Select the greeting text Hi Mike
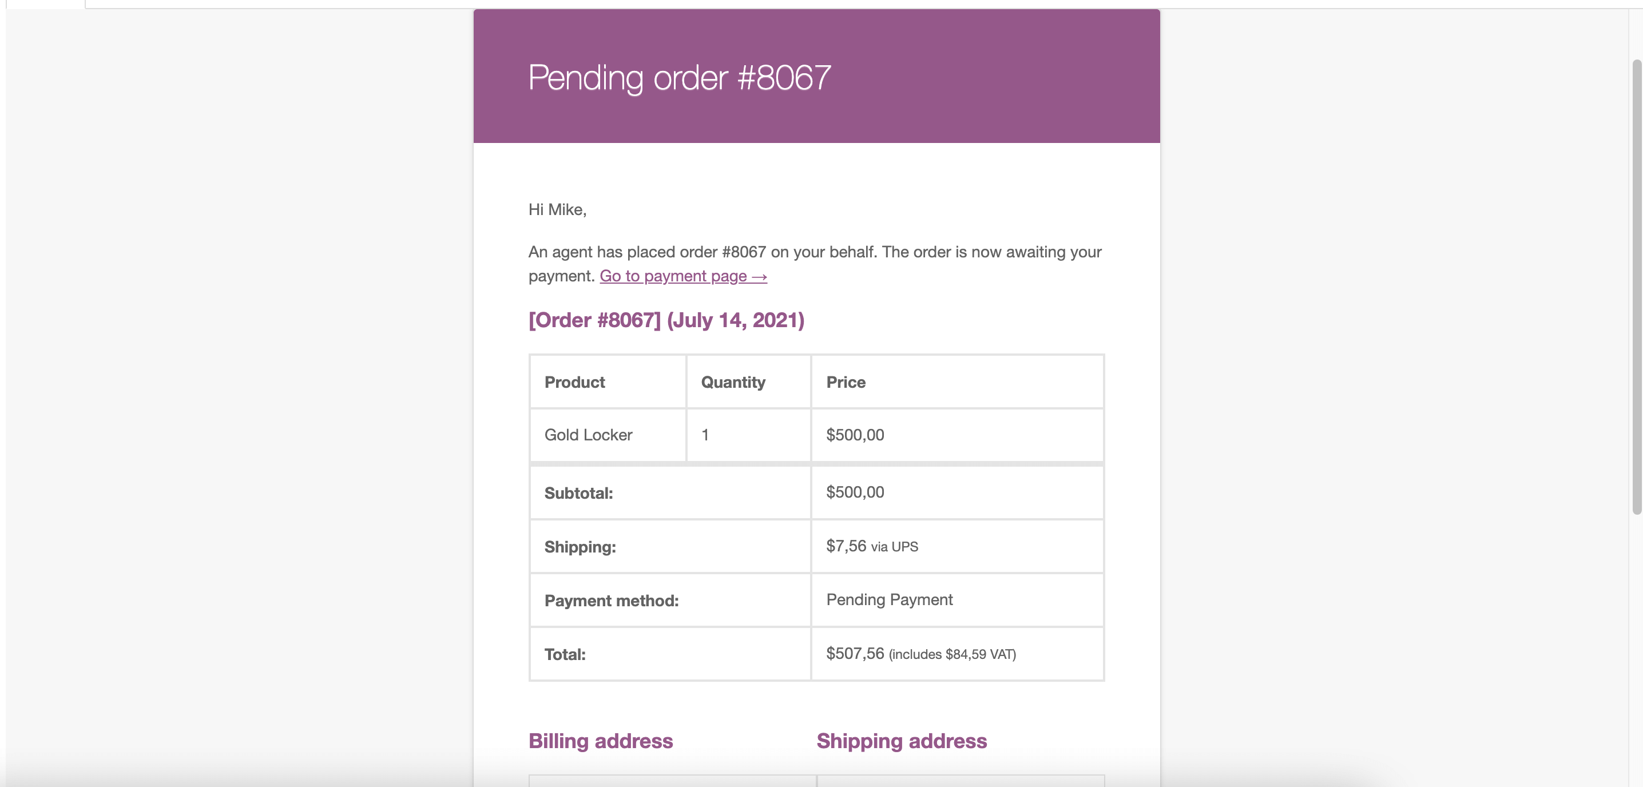The height and width of the screenshot is (787, 1643). point(555,210)
